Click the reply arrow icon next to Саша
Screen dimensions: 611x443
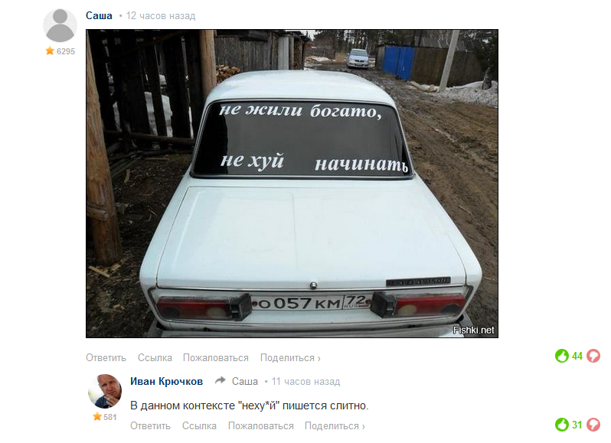(x=221, y=380)
